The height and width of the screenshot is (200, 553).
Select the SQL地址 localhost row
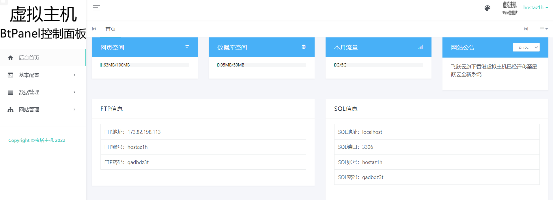(x=437, y=132)
